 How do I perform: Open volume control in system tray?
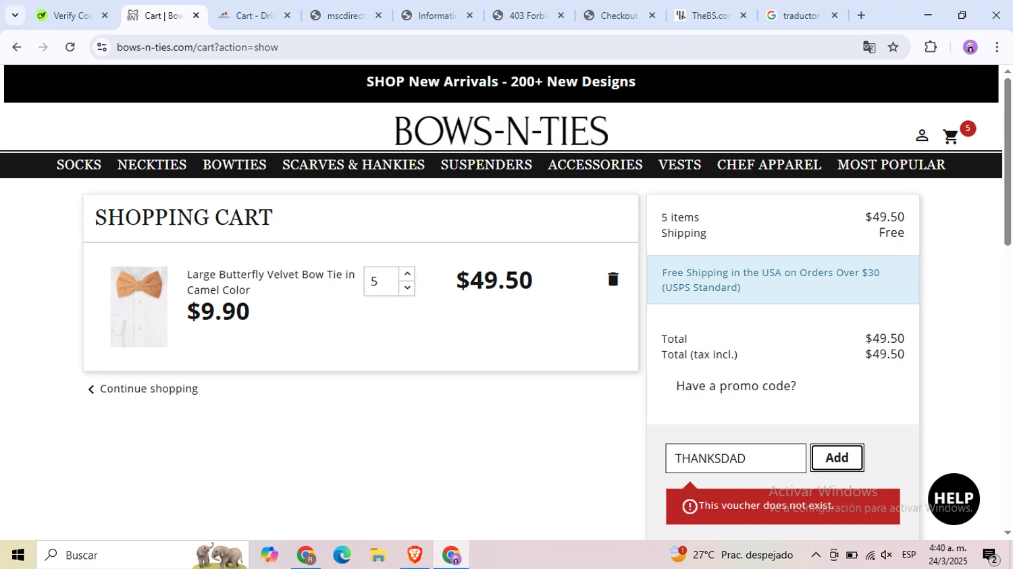(887, 555)
